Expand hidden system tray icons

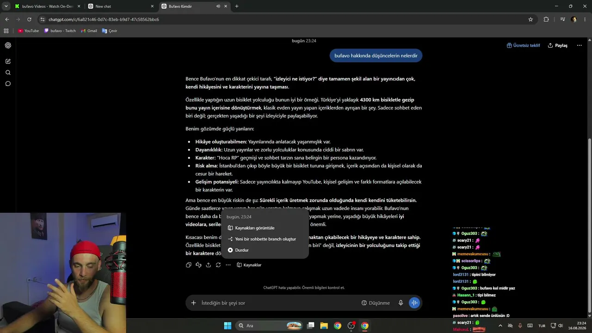(x=500, y=326)
